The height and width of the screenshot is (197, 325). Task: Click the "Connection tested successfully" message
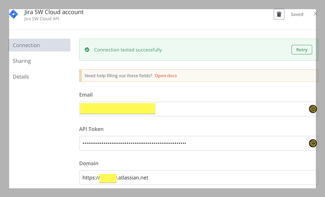[128, 49]
